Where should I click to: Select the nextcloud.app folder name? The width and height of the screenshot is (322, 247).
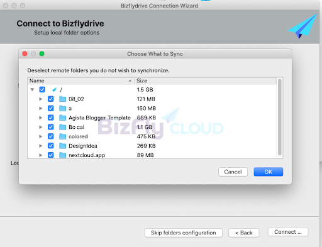coord(87,155)
